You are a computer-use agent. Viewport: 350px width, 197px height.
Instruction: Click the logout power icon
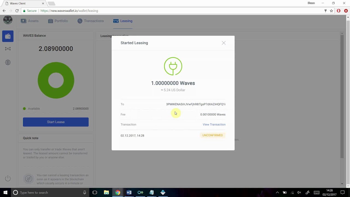click(8, 179)
